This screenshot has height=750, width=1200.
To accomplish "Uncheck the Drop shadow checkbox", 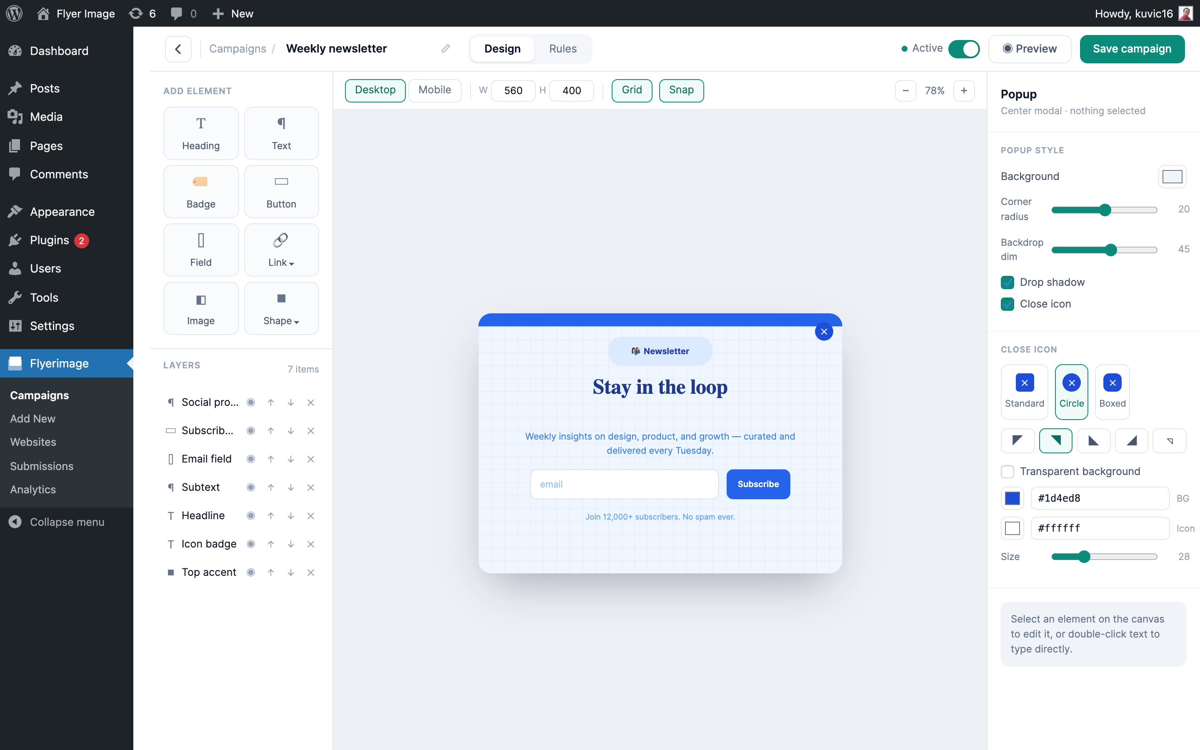I will point(1007,282).
